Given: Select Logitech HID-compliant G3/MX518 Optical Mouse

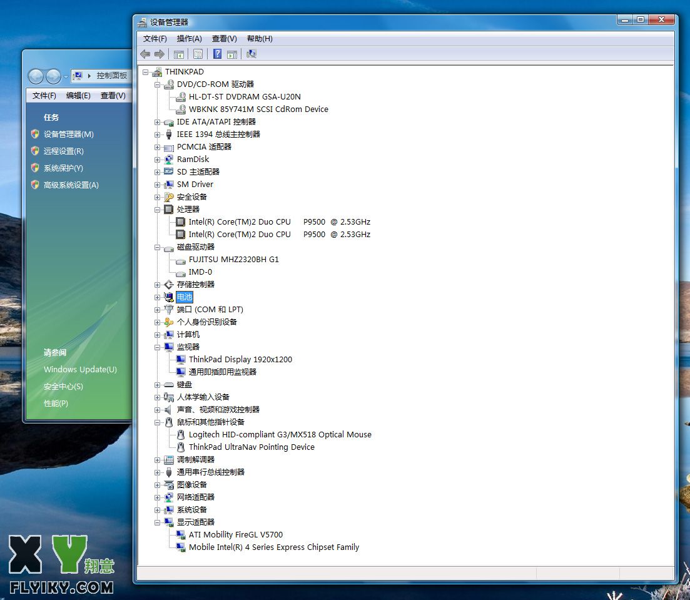Looking at the screenshot, I should click(280, 435).
